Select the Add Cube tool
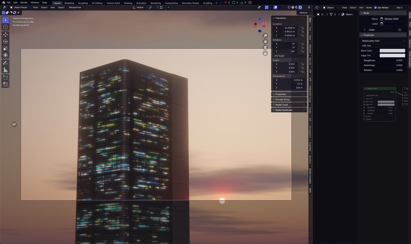This screenshot has height=244, width=411. tap(5, 77)
